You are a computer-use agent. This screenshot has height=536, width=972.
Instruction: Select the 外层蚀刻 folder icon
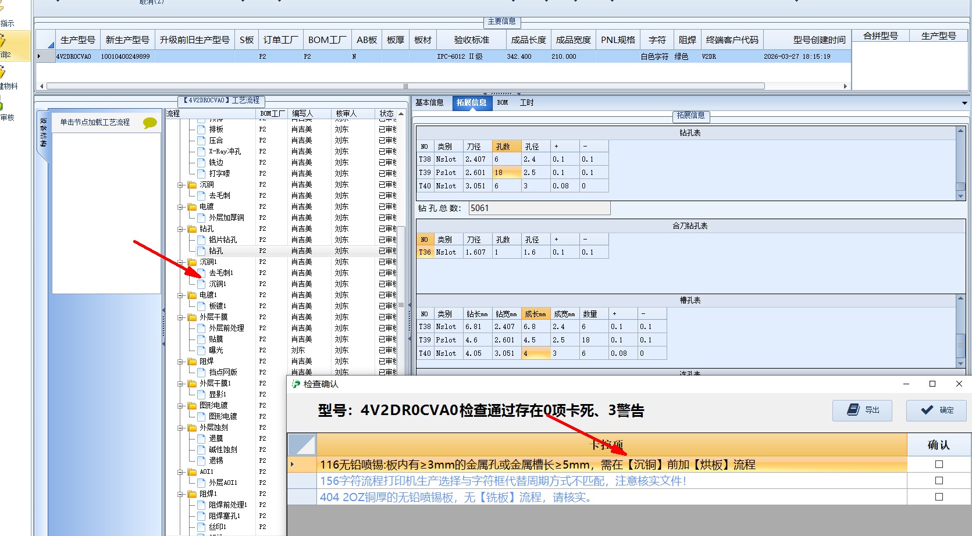[x=192, y=428]
